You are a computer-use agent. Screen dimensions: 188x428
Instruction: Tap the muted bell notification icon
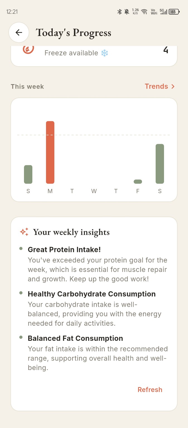(x=127, y=12)
